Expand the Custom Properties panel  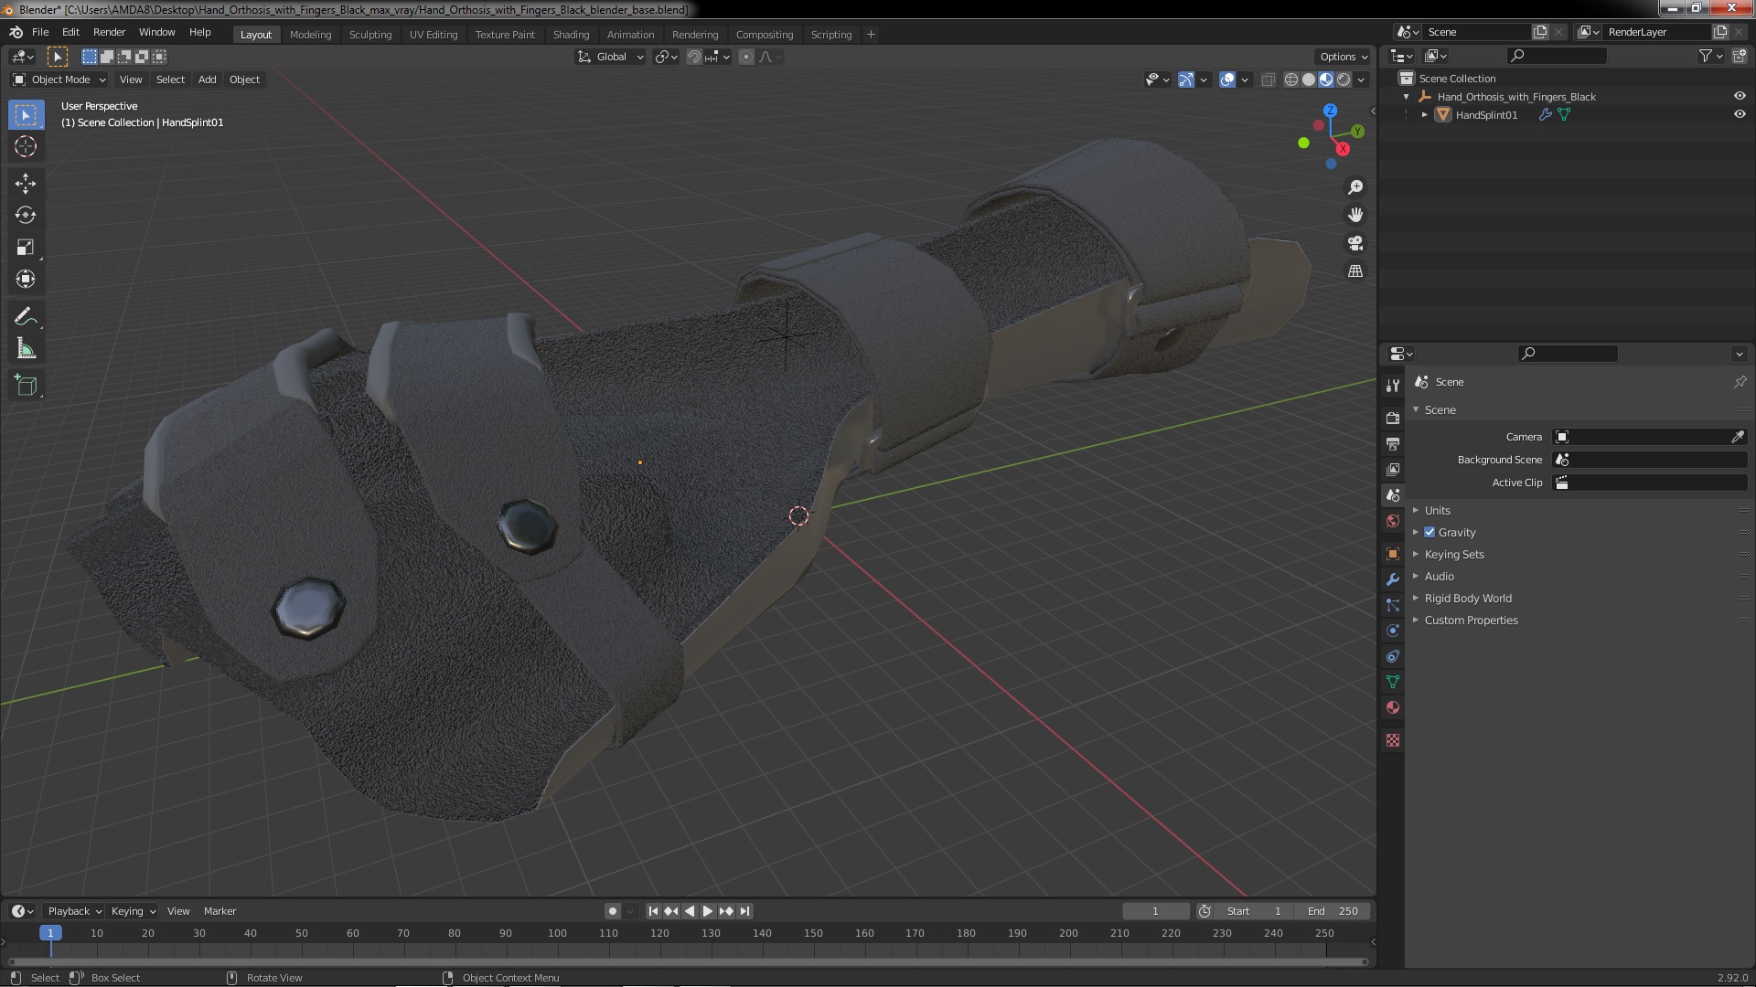pyautogui.click(x=1470, y=620)
